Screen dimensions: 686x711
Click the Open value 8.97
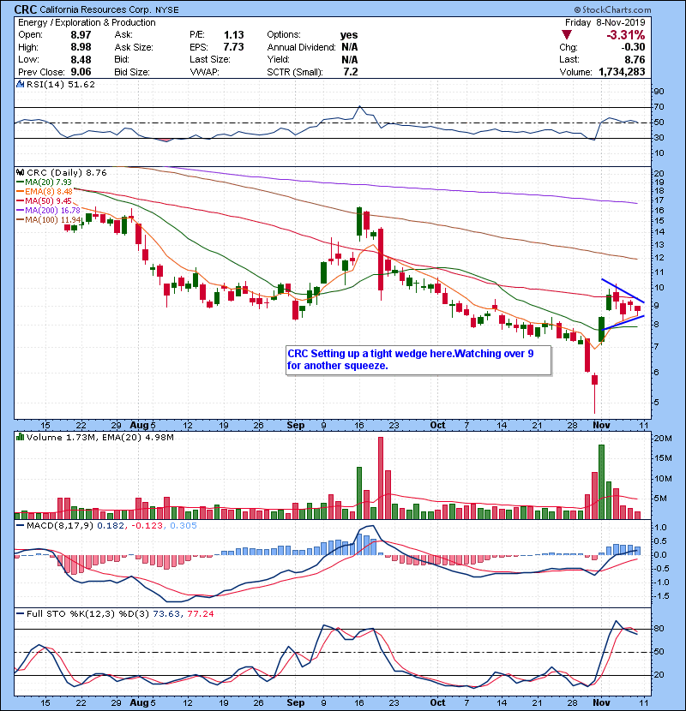81,35
